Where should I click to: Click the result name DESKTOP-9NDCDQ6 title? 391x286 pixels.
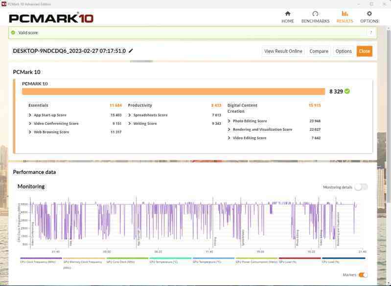tap(69, 51)
